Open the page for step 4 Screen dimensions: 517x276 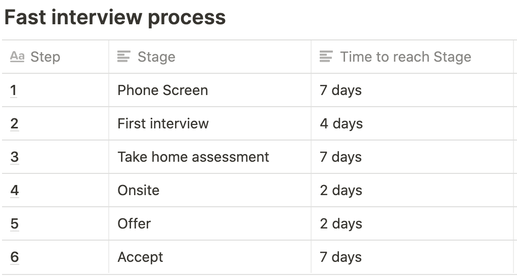pyautogui.click(x=15, y=191)
